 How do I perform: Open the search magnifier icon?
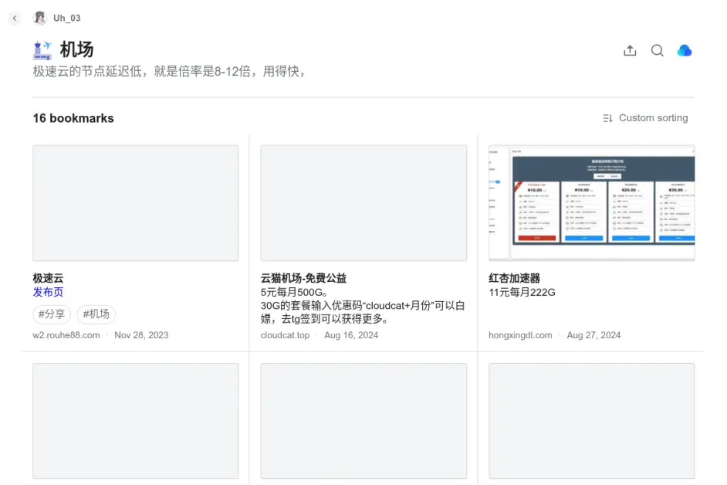point(657,51)
